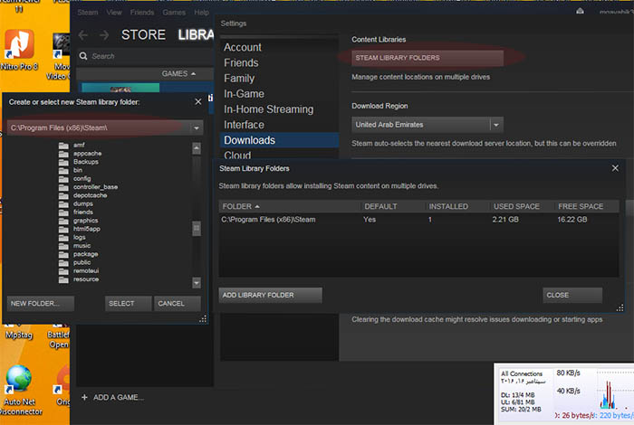Sort by DEFAULT column header
This screenshot has height=425, width=634.
380,206
